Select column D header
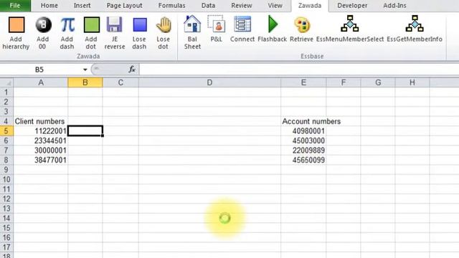459x258 pixels. [x=209, y=83]
